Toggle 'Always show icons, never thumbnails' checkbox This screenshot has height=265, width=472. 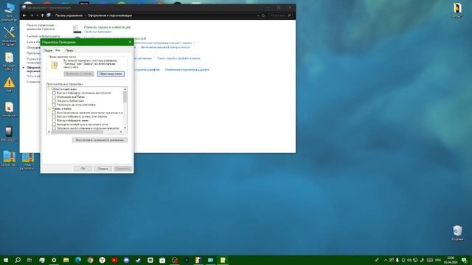pyautogui.click(x=54, y=116)
